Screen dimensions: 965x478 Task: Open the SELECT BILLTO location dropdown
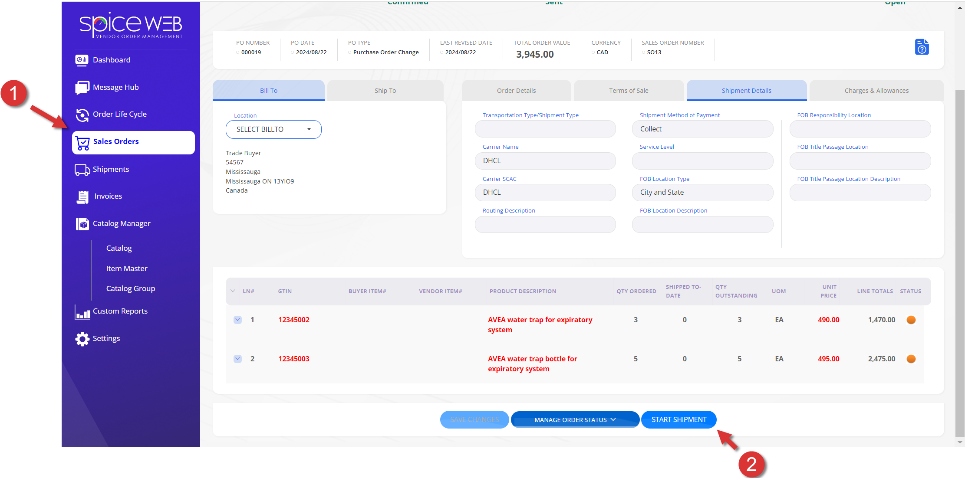click(273, 129)
